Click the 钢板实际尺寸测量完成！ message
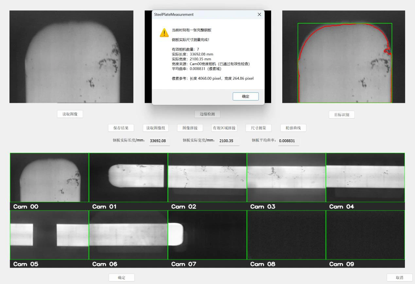 pyautogui.click(x=191, y=40)
